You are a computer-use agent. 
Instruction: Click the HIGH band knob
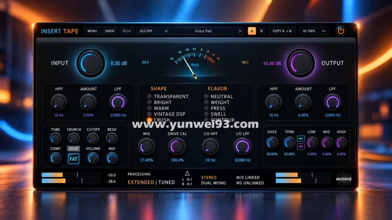341,143
